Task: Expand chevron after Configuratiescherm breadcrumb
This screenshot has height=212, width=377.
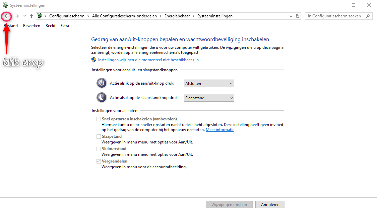Action: pyautogui.click(x=88, y=16)
